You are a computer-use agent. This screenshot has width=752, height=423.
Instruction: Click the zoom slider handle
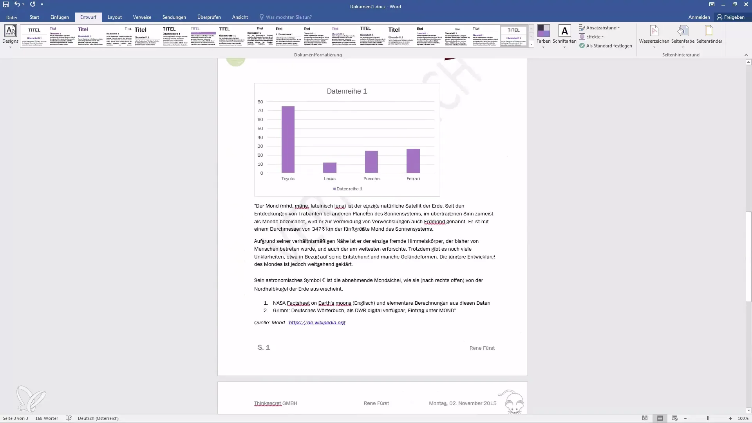click(707, 418)
